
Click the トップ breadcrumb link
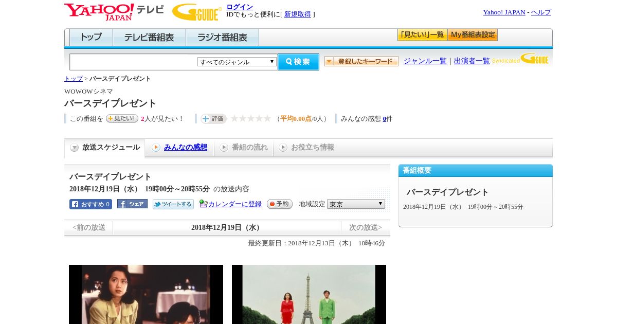click(74, 79)
